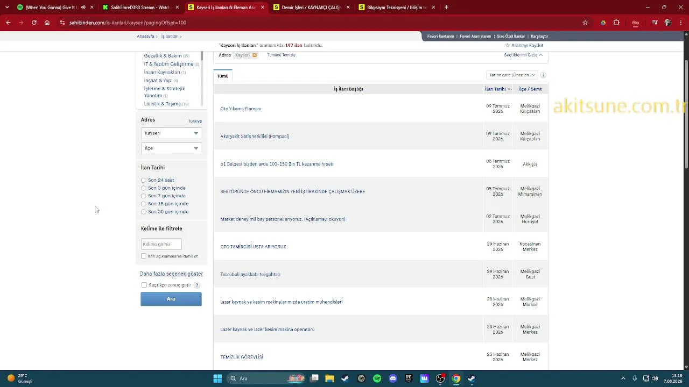Open Discord from the taskbar
Image resolution: width=689 pixels, height=387 pixels.
coord(393,378)
